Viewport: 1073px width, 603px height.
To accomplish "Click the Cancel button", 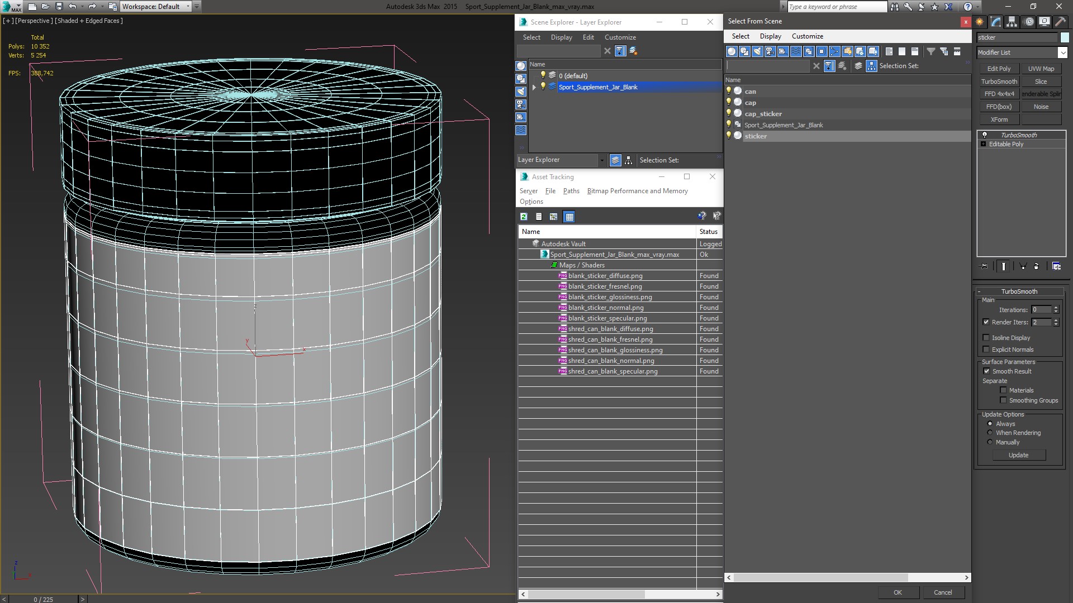I will [943, 592].
